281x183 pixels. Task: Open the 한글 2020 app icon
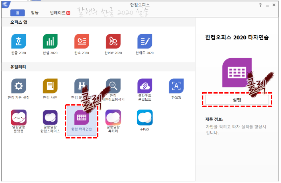click(18, 41)
